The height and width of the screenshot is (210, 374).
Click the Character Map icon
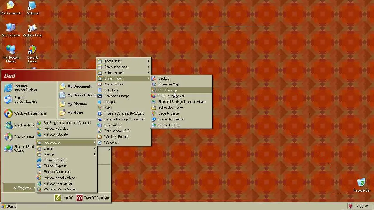click(154, 84)
